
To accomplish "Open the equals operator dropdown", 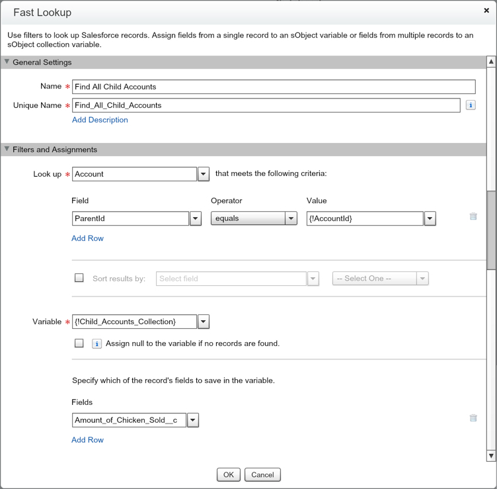I will (291, 219).
